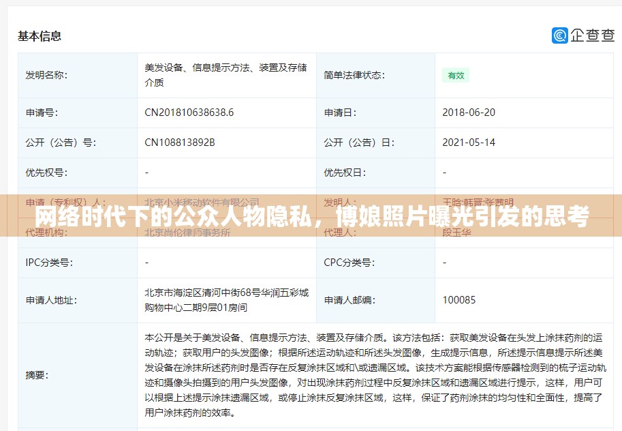Click the 简单法律状态 label
The width and height of the screenshot is (622, 431).
[354, 75]
